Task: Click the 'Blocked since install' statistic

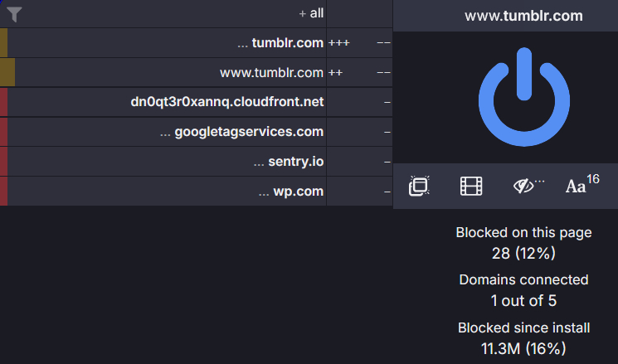Action: point(523,337)
